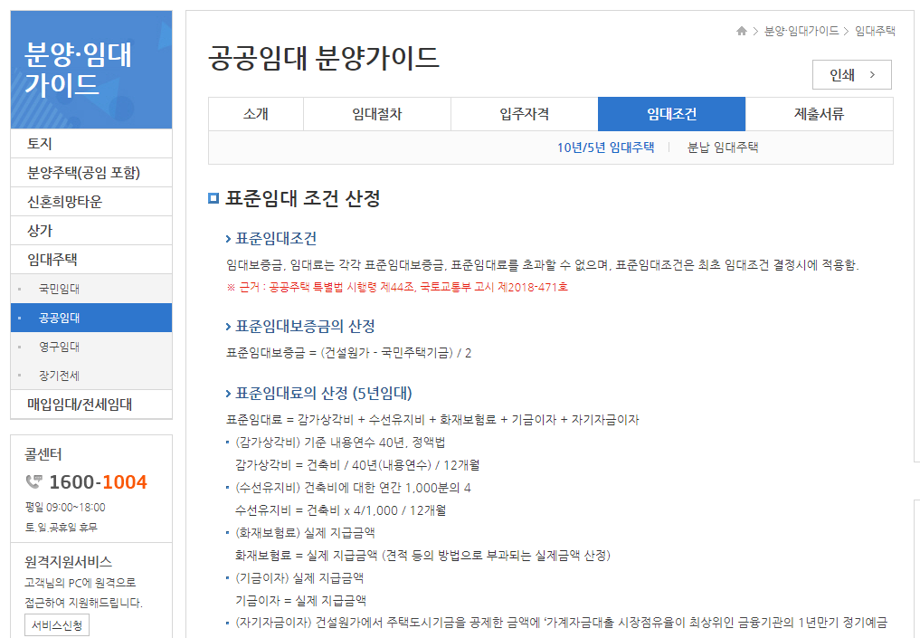This screenshot has width=920, height=638.
Task: View the 제출서류 tab
Action: (820, 114)
